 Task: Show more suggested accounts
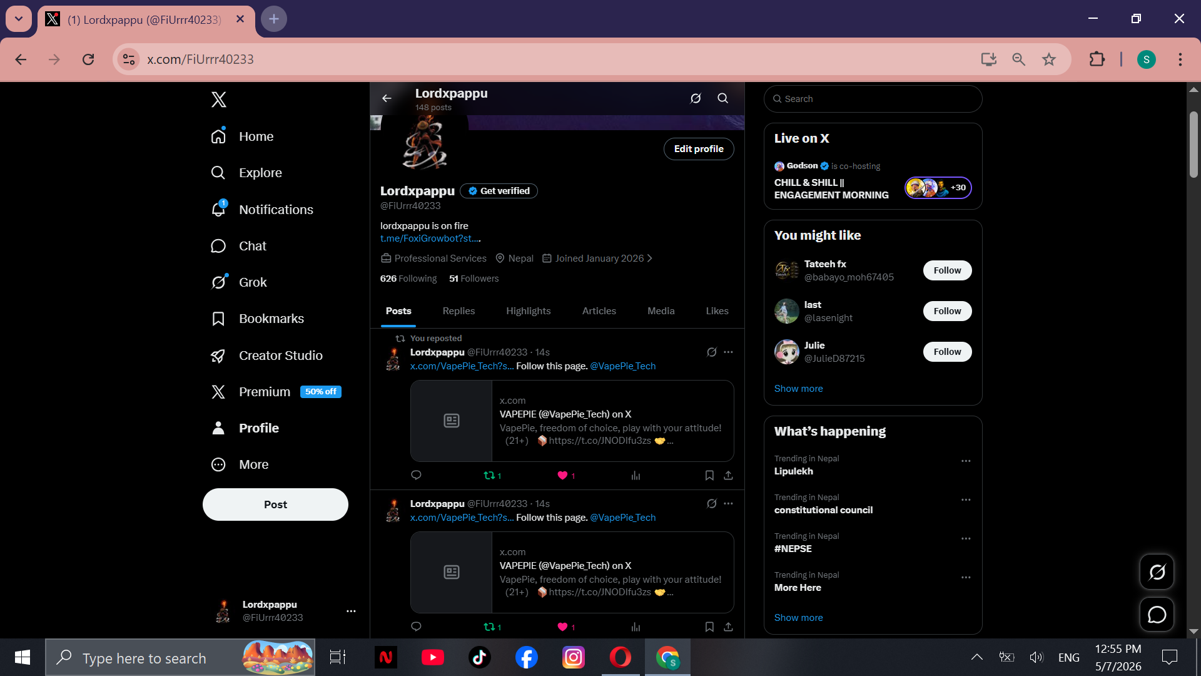click(798, 389)
